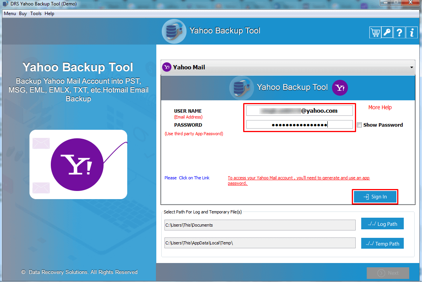The height and width of the screenshot is (282, 422).
Task: Open the app password generation link
Action: click(x=299, y=181)
